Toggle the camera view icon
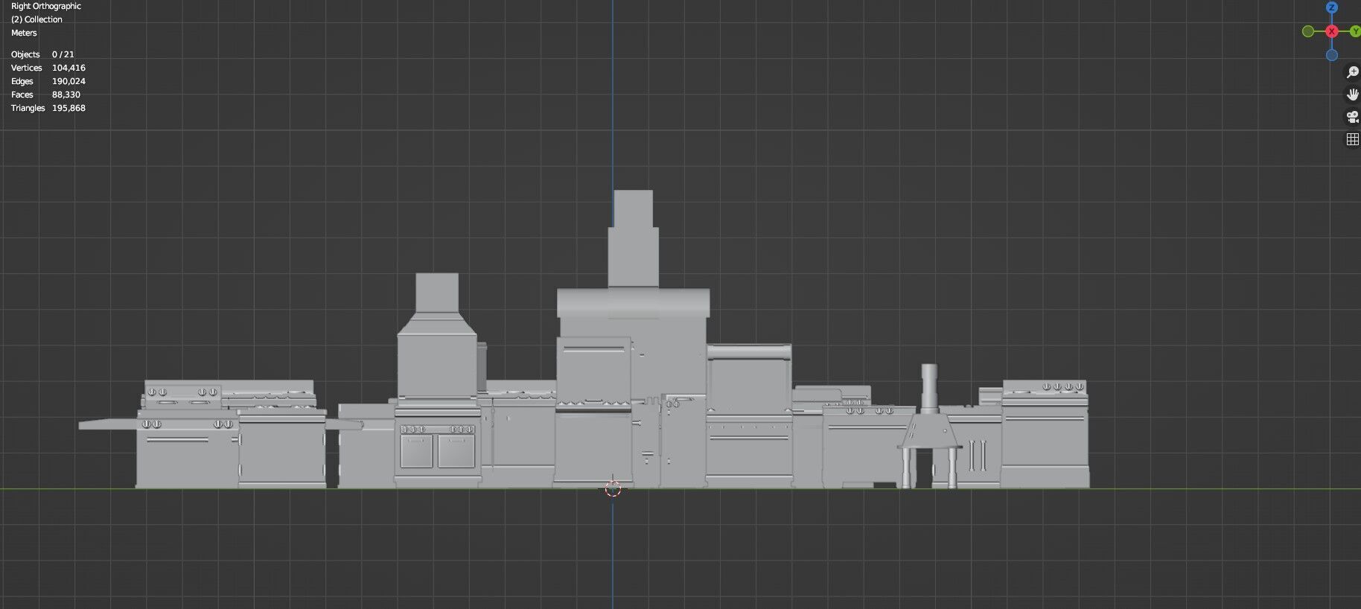The height and width of the screenshot is (609, 1361). pyautogui.click(x=1353, y=117)
